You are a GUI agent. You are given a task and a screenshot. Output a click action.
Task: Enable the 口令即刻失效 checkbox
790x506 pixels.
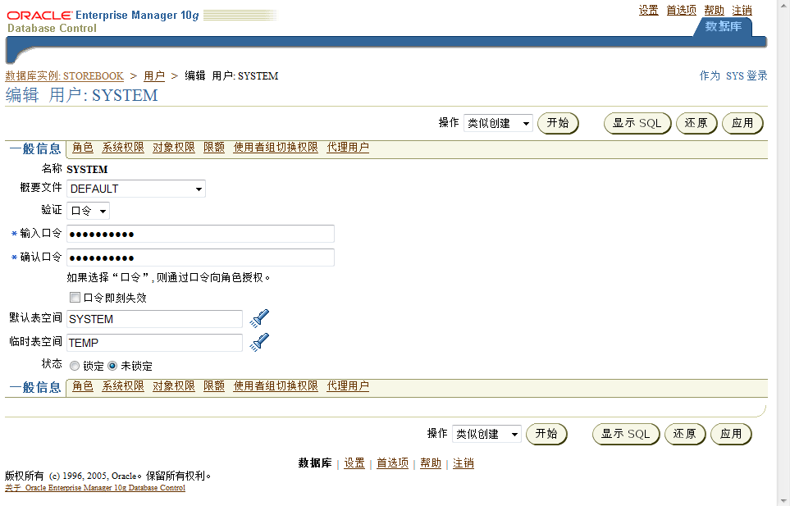(x=75, y=297)
